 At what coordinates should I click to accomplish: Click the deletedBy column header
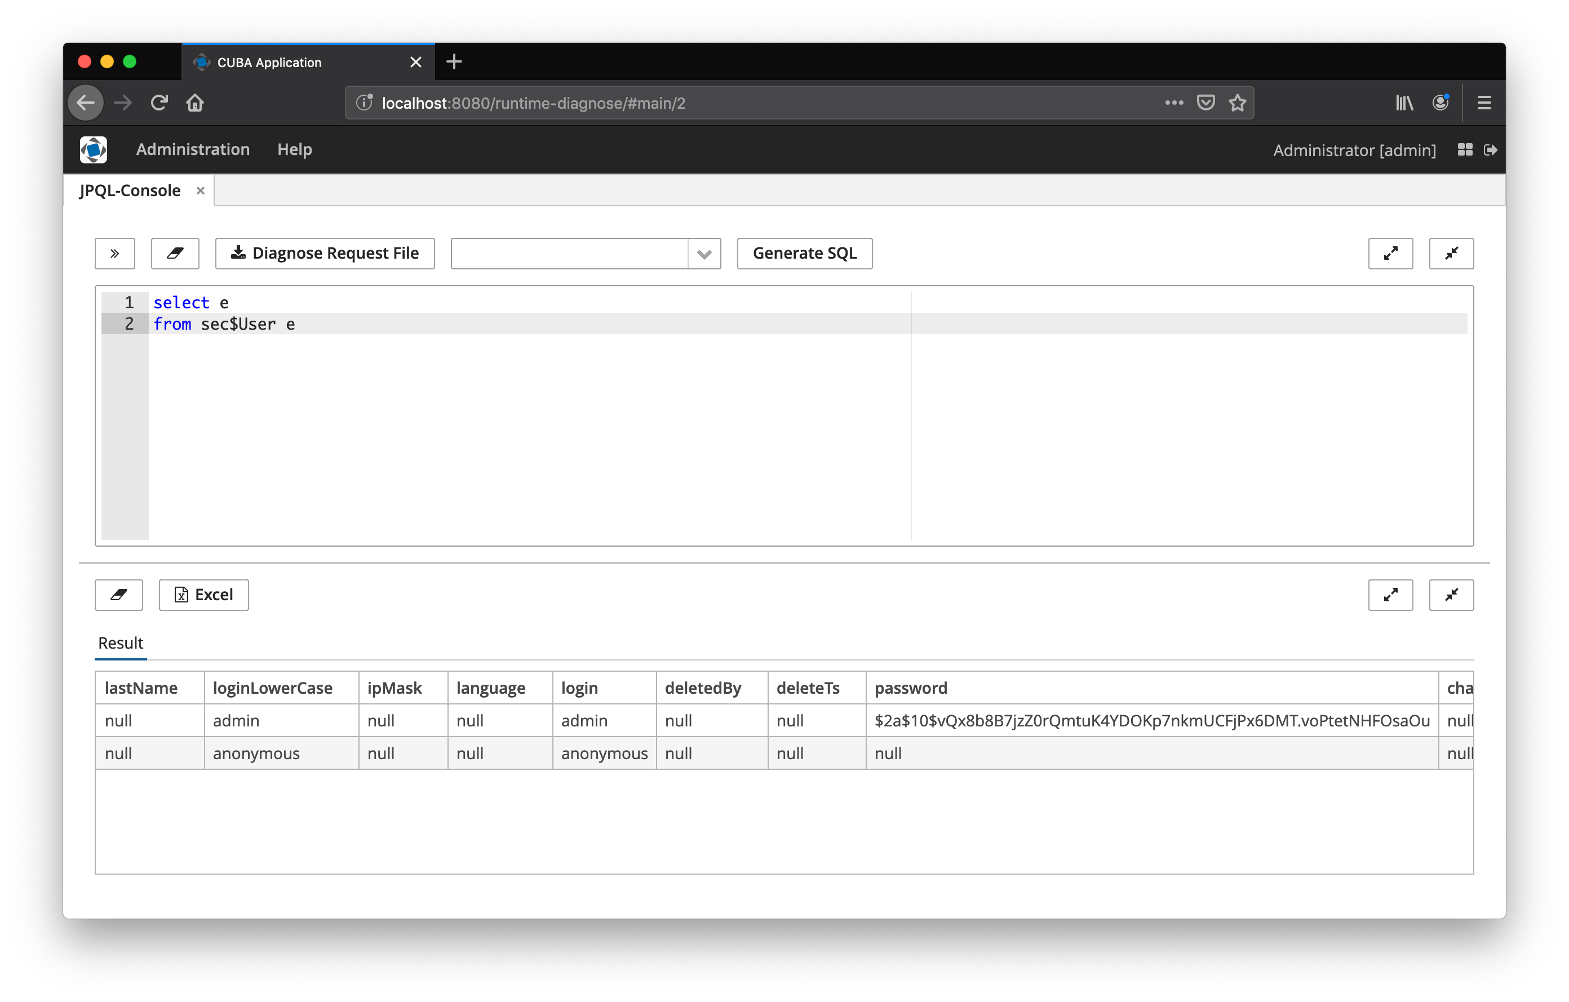712,688
